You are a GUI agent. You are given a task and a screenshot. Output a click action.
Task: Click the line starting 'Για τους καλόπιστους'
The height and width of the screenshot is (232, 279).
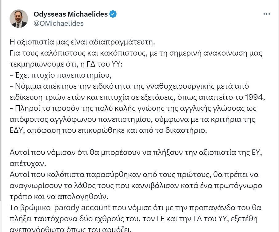(x=136, y=53)
